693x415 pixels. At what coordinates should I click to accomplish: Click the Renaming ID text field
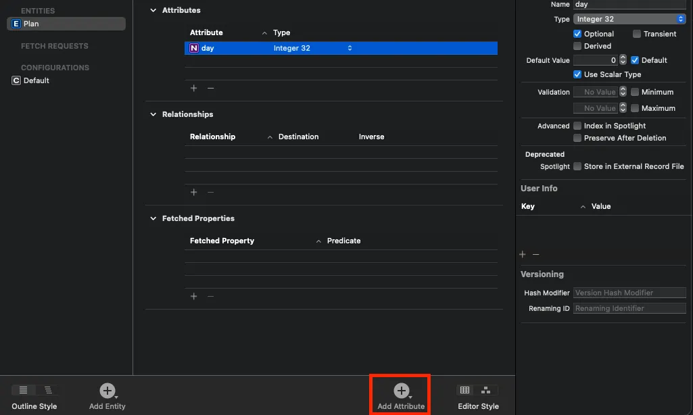[629, 308]
